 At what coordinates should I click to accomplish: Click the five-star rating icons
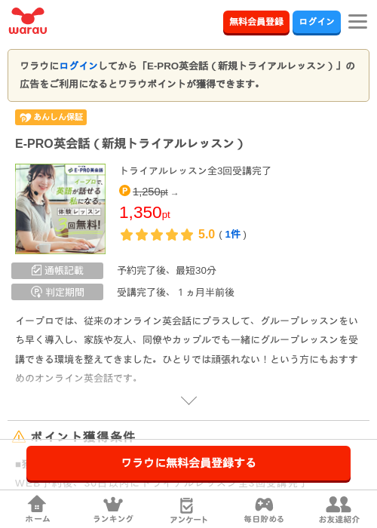tap(157, 235)
